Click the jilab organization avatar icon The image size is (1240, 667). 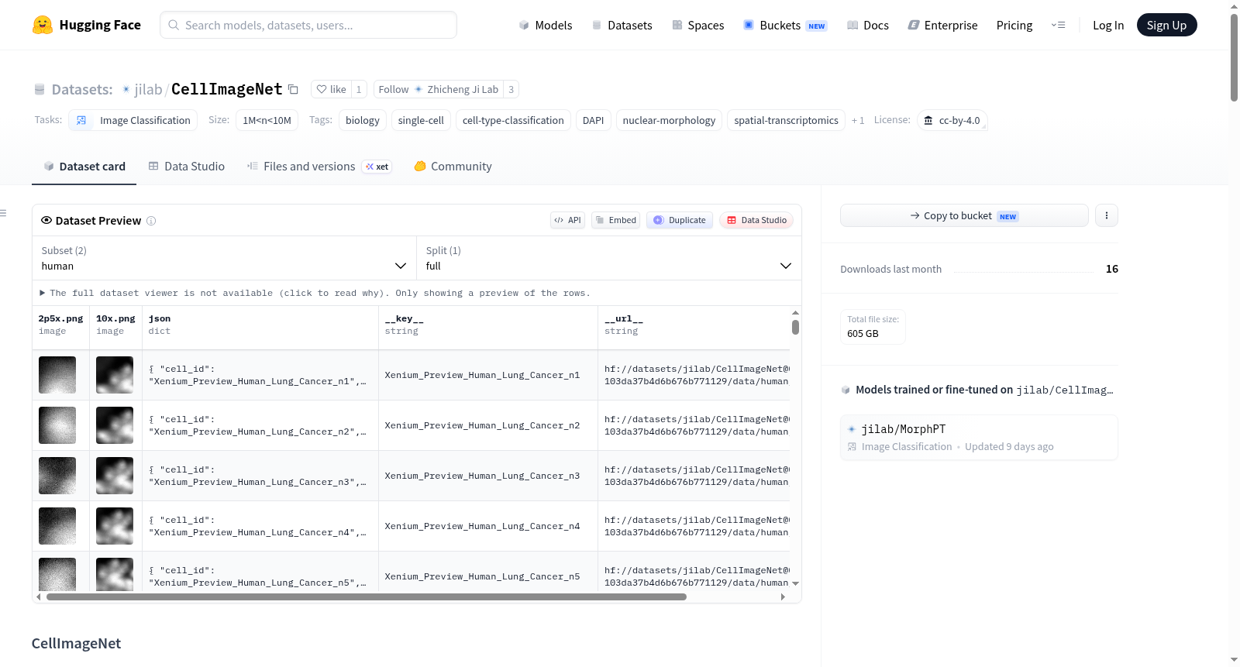pos(126,90)
